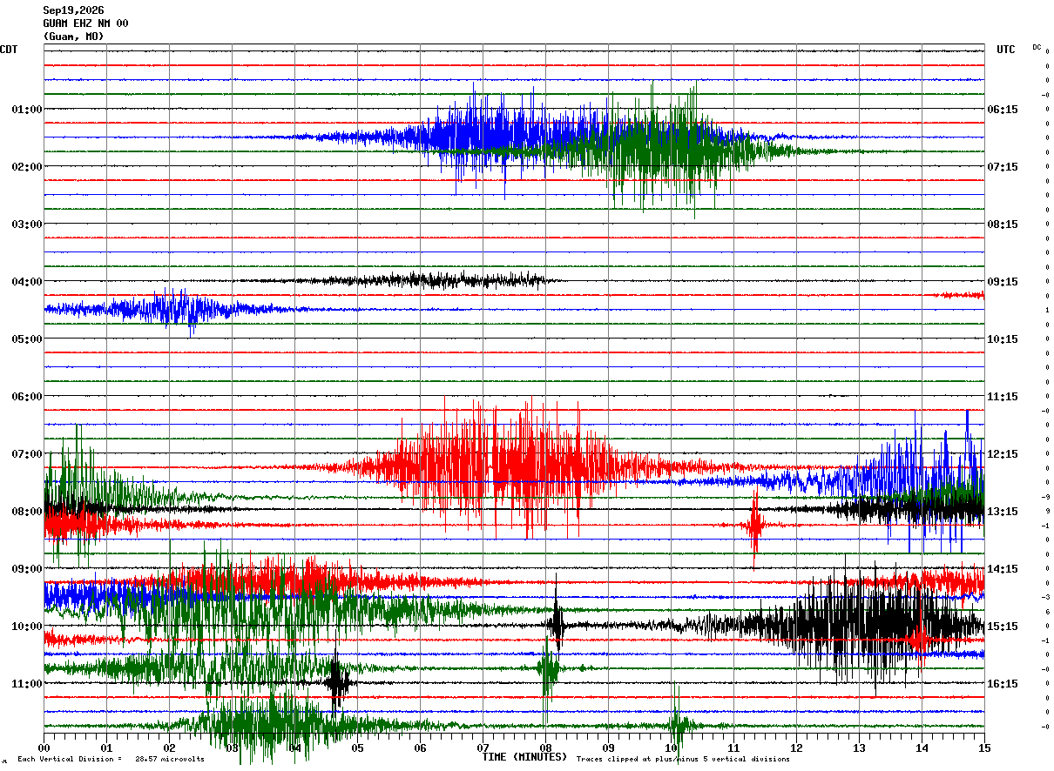1054x771 pixels.
Task: Click the 11:00 CDT hour label
Action: click(26, 684)
